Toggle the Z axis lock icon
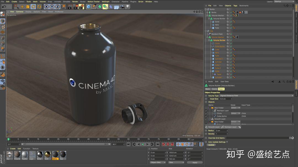 click(58, 7)
